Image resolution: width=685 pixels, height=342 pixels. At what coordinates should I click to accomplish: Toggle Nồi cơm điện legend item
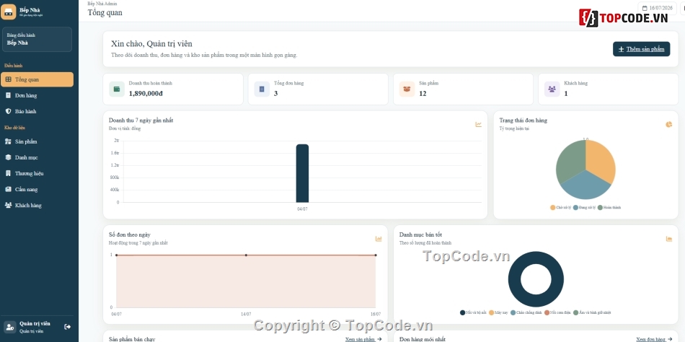tap(557, 312)
